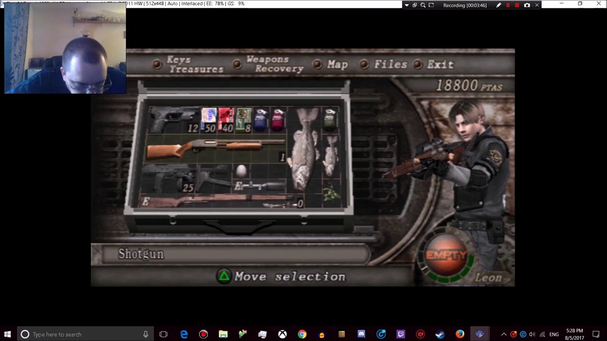Open Microsoft Edge from the taskbar
This screenshot has height=341, width=607.
[184, 334]
